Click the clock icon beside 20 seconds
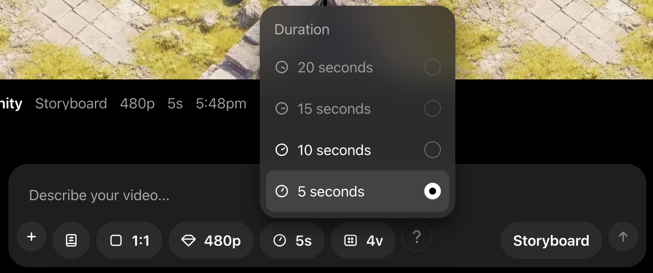 coord(282,67)
